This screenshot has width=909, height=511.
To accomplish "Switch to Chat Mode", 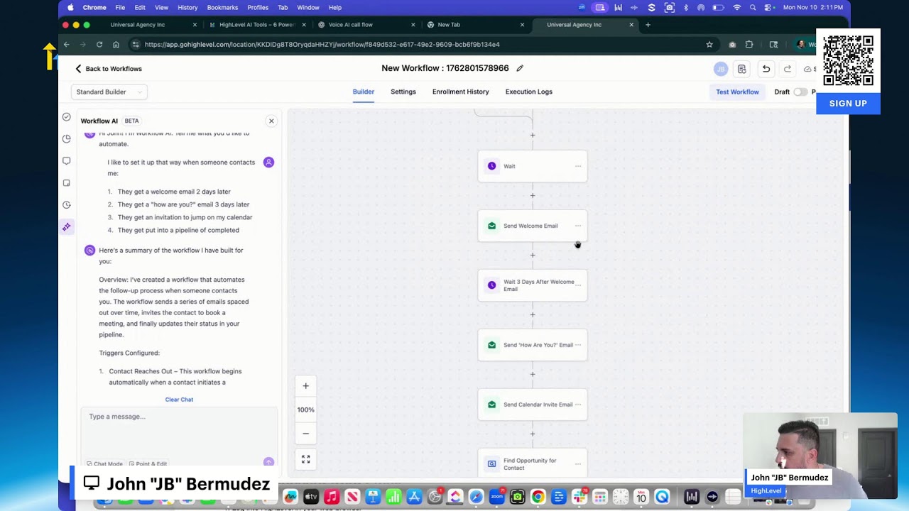I will pos(104,463).
